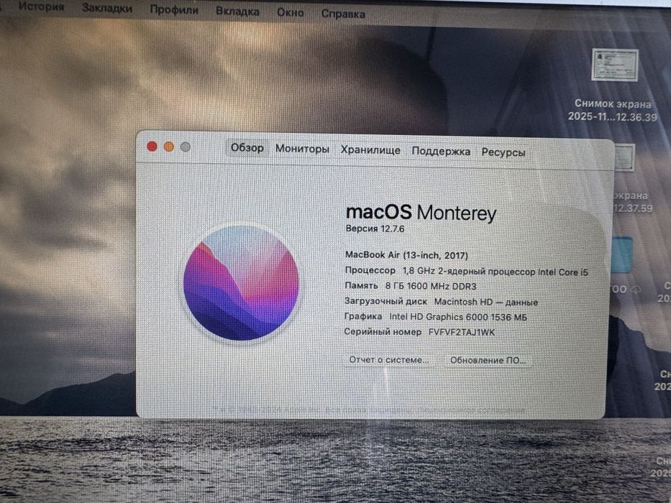
Task: Click the macOS Monterey title
Action: coord(421,213)
